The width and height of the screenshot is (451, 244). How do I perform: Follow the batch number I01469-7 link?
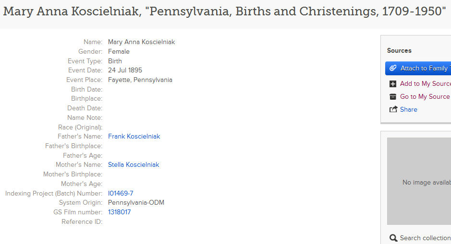tap(121, 194)
